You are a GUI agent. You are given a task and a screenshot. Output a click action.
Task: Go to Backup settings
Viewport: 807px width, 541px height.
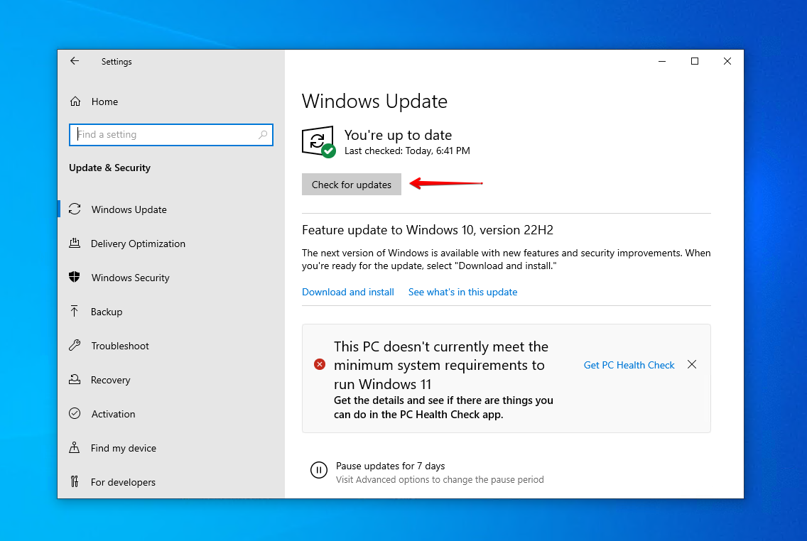171,312
